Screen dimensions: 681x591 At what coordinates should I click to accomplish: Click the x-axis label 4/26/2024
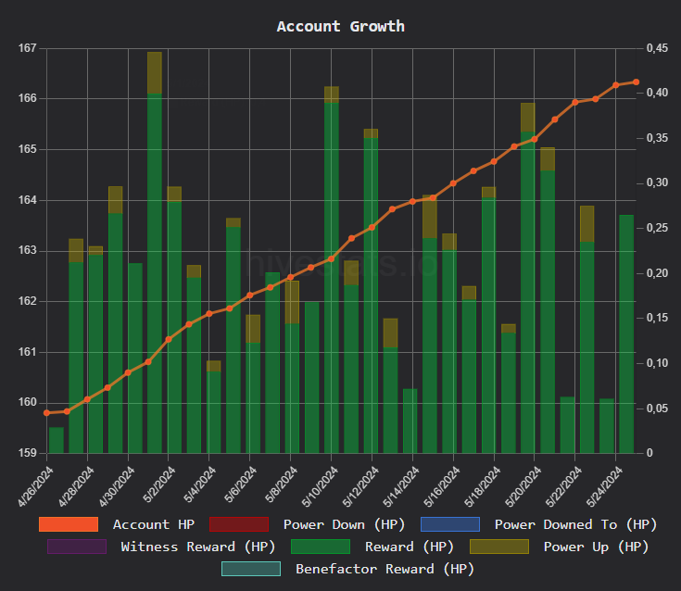pos(36,486)
